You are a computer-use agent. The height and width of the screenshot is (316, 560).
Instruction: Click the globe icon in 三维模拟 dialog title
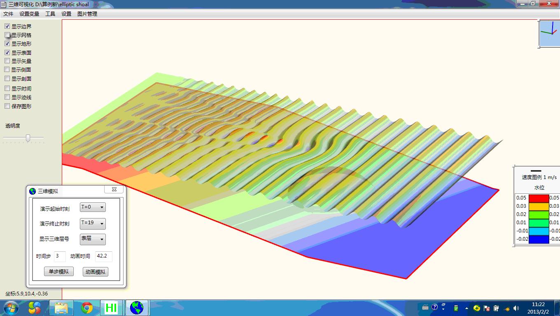click(x=33, y=191)
